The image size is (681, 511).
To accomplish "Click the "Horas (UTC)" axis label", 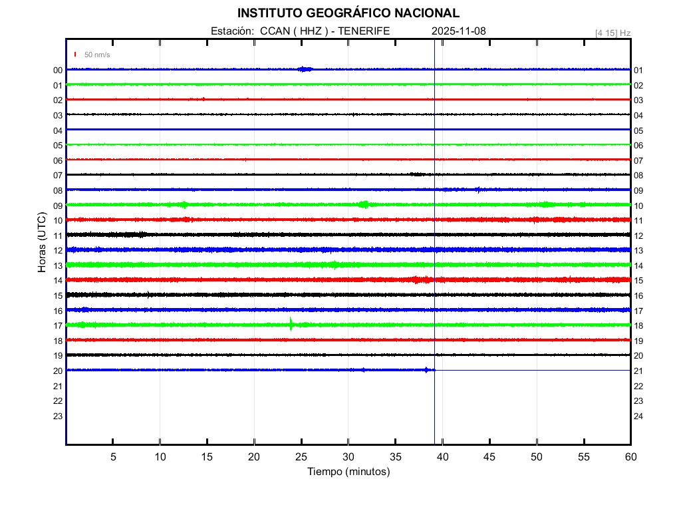I will (42, 242).
